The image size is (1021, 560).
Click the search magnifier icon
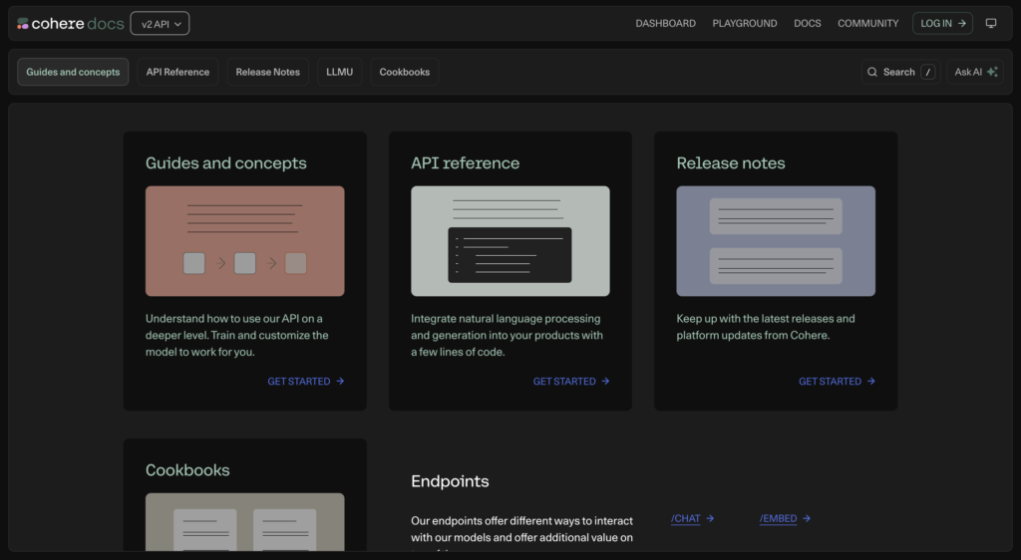872,72
